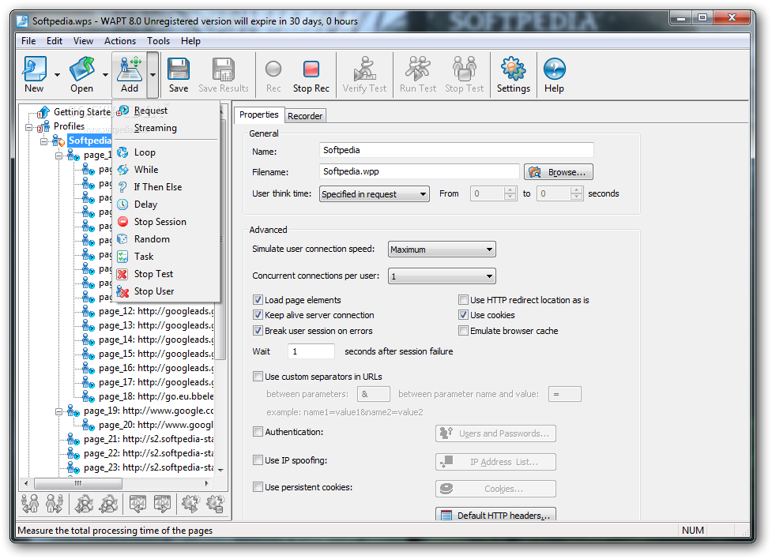The width and height of the screenshot is (772, 559).
Task: Click the tree horizontal scrollbar thumb
Action: coord(77,484)
